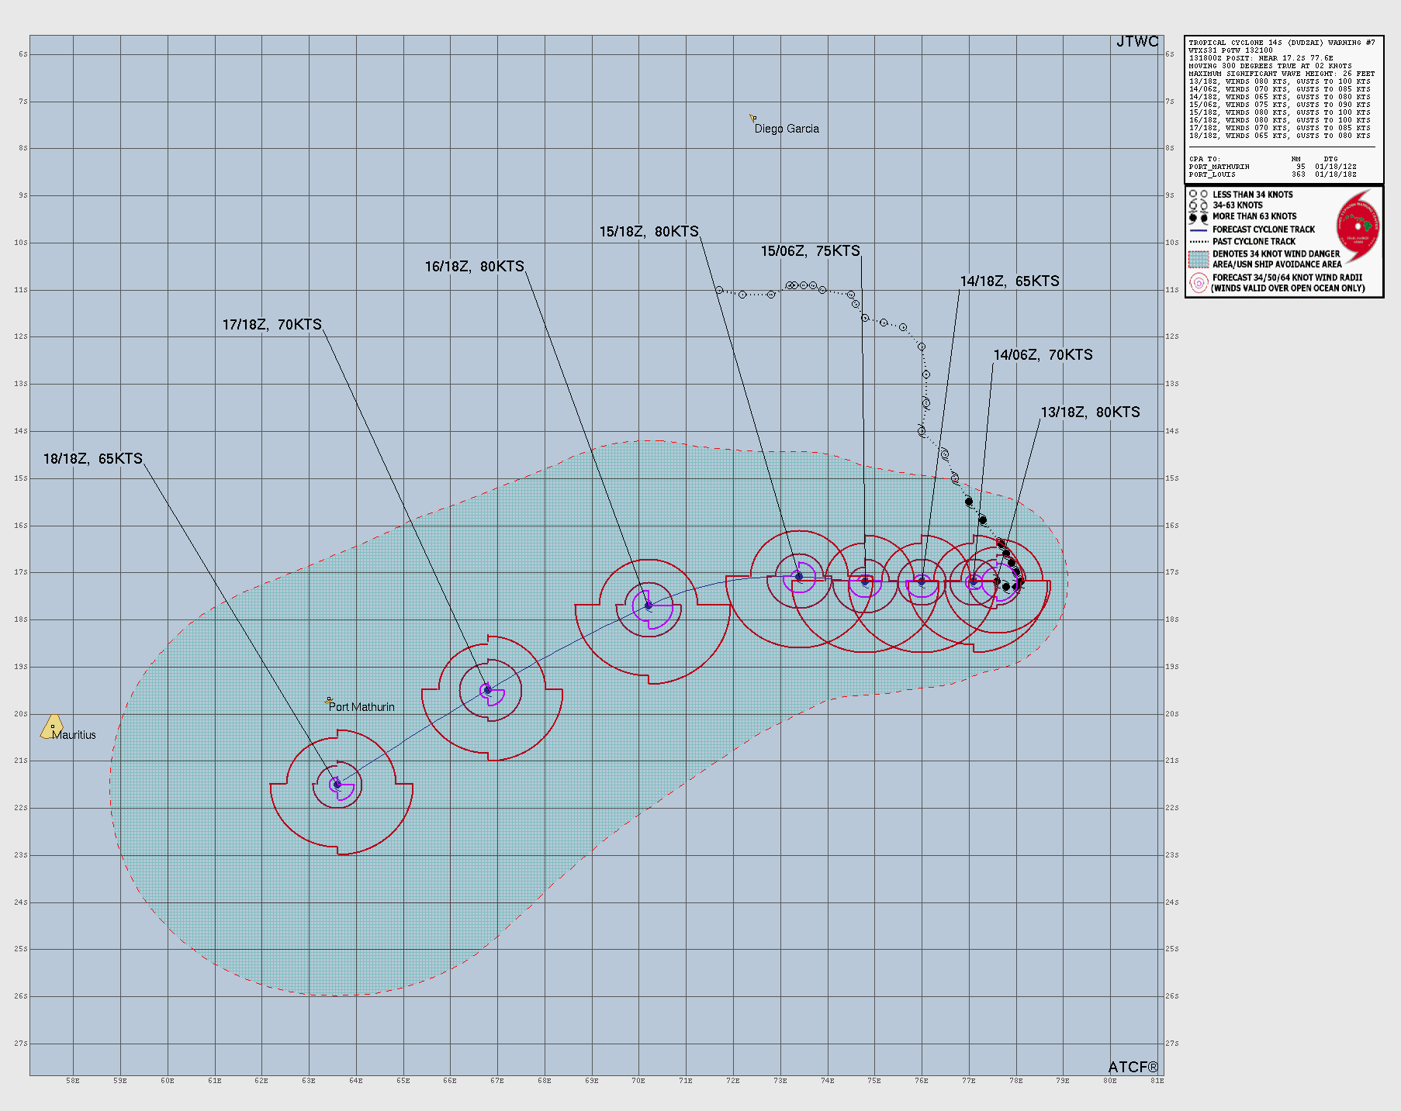
Task: Click the PORT_MATHURIN CPA entry
Action: (1218, 166)
